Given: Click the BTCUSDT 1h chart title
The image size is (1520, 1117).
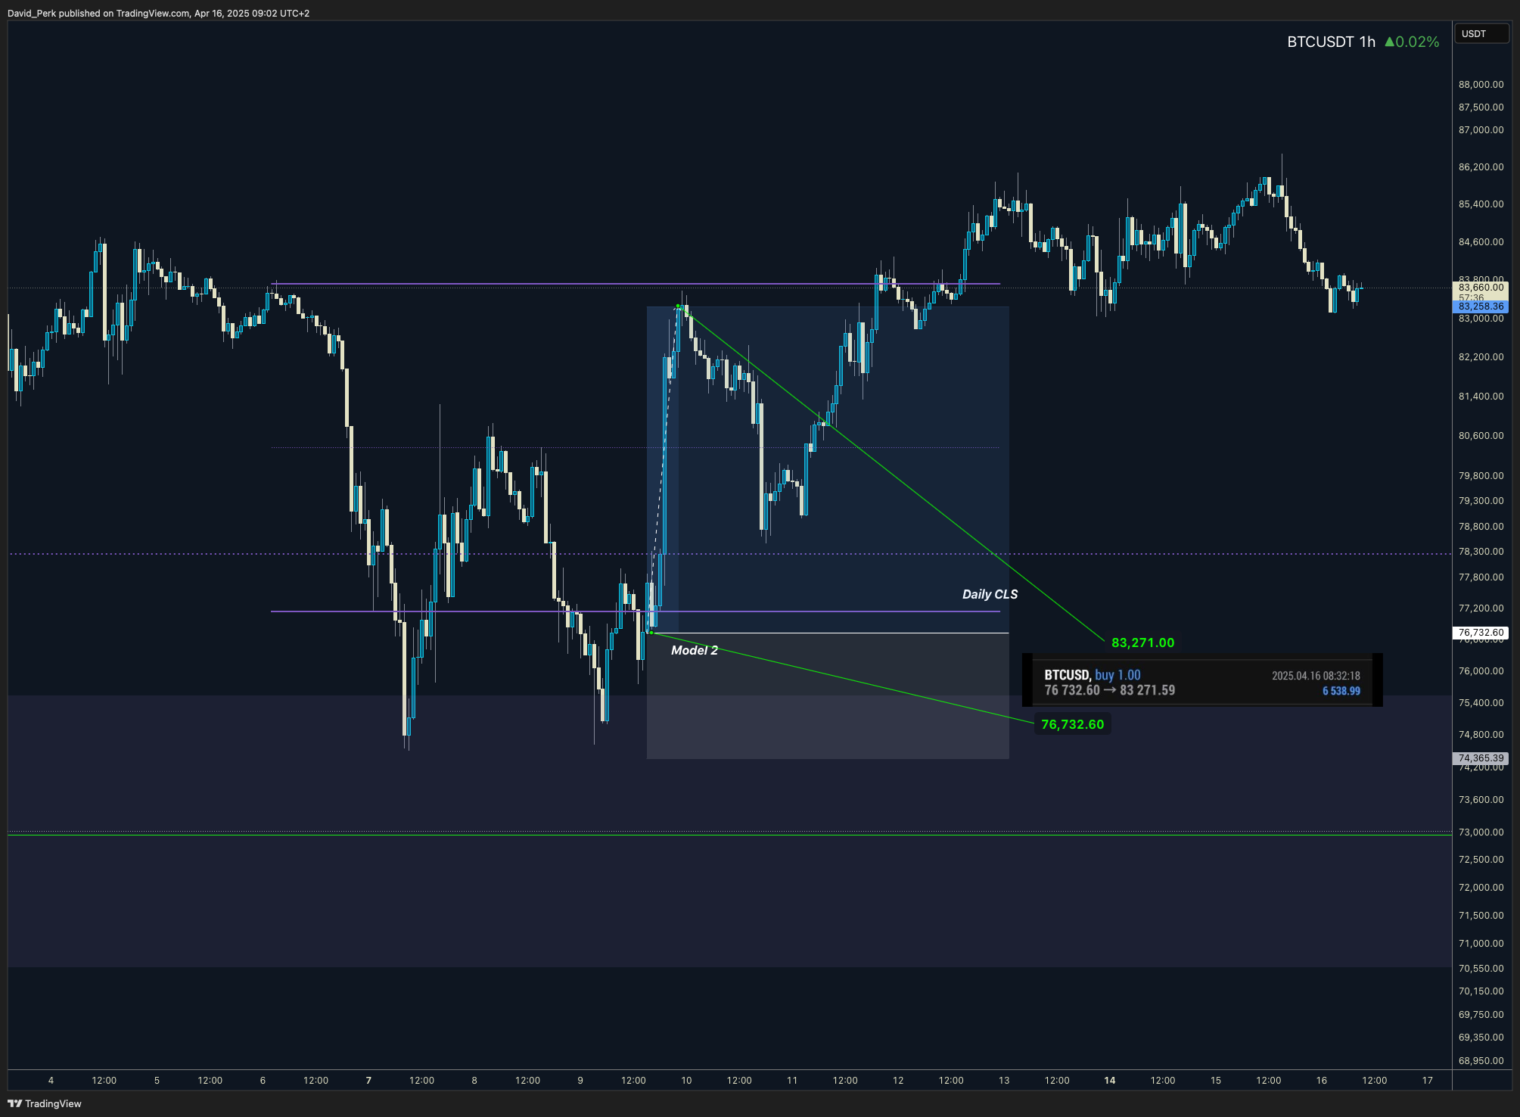Looking at the screenshot, I should pos(1331,42).
